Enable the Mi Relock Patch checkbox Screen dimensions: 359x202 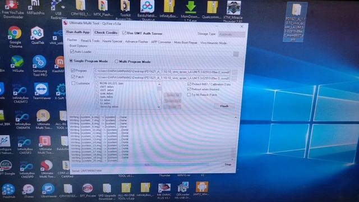point(189,94)
